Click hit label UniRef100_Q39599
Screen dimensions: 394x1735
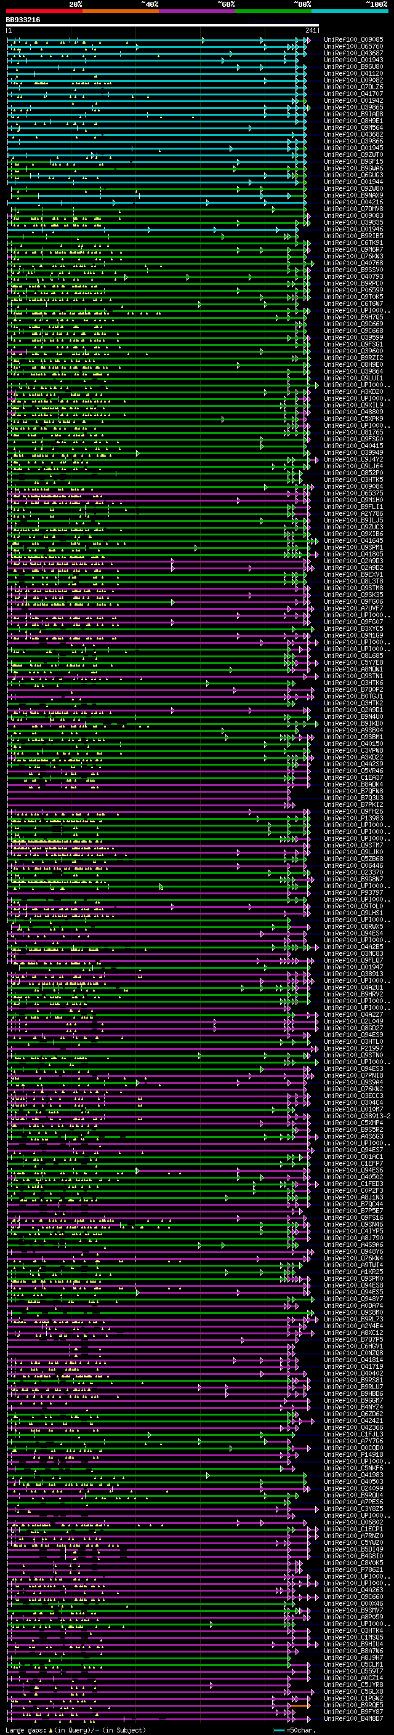(353, 337)
